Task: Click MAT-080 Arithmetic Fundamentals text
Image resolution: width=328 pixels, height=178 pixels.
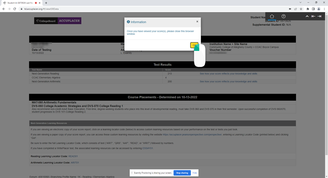Action: 54,102
